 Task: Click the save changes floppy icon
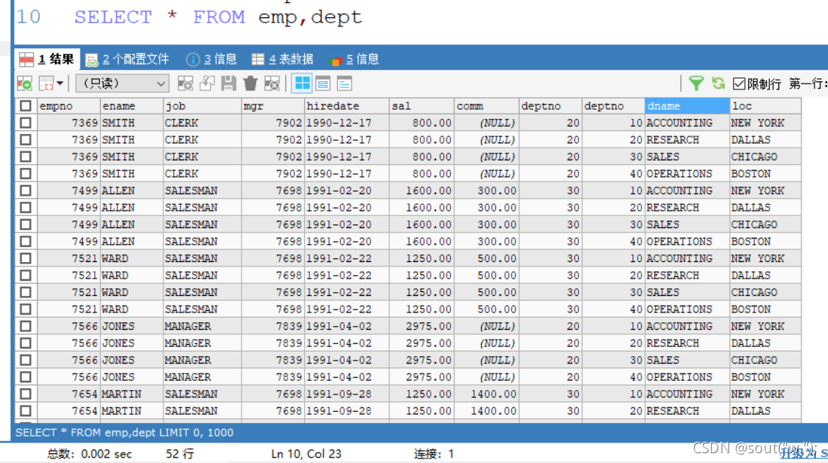[x=229, y=84]
